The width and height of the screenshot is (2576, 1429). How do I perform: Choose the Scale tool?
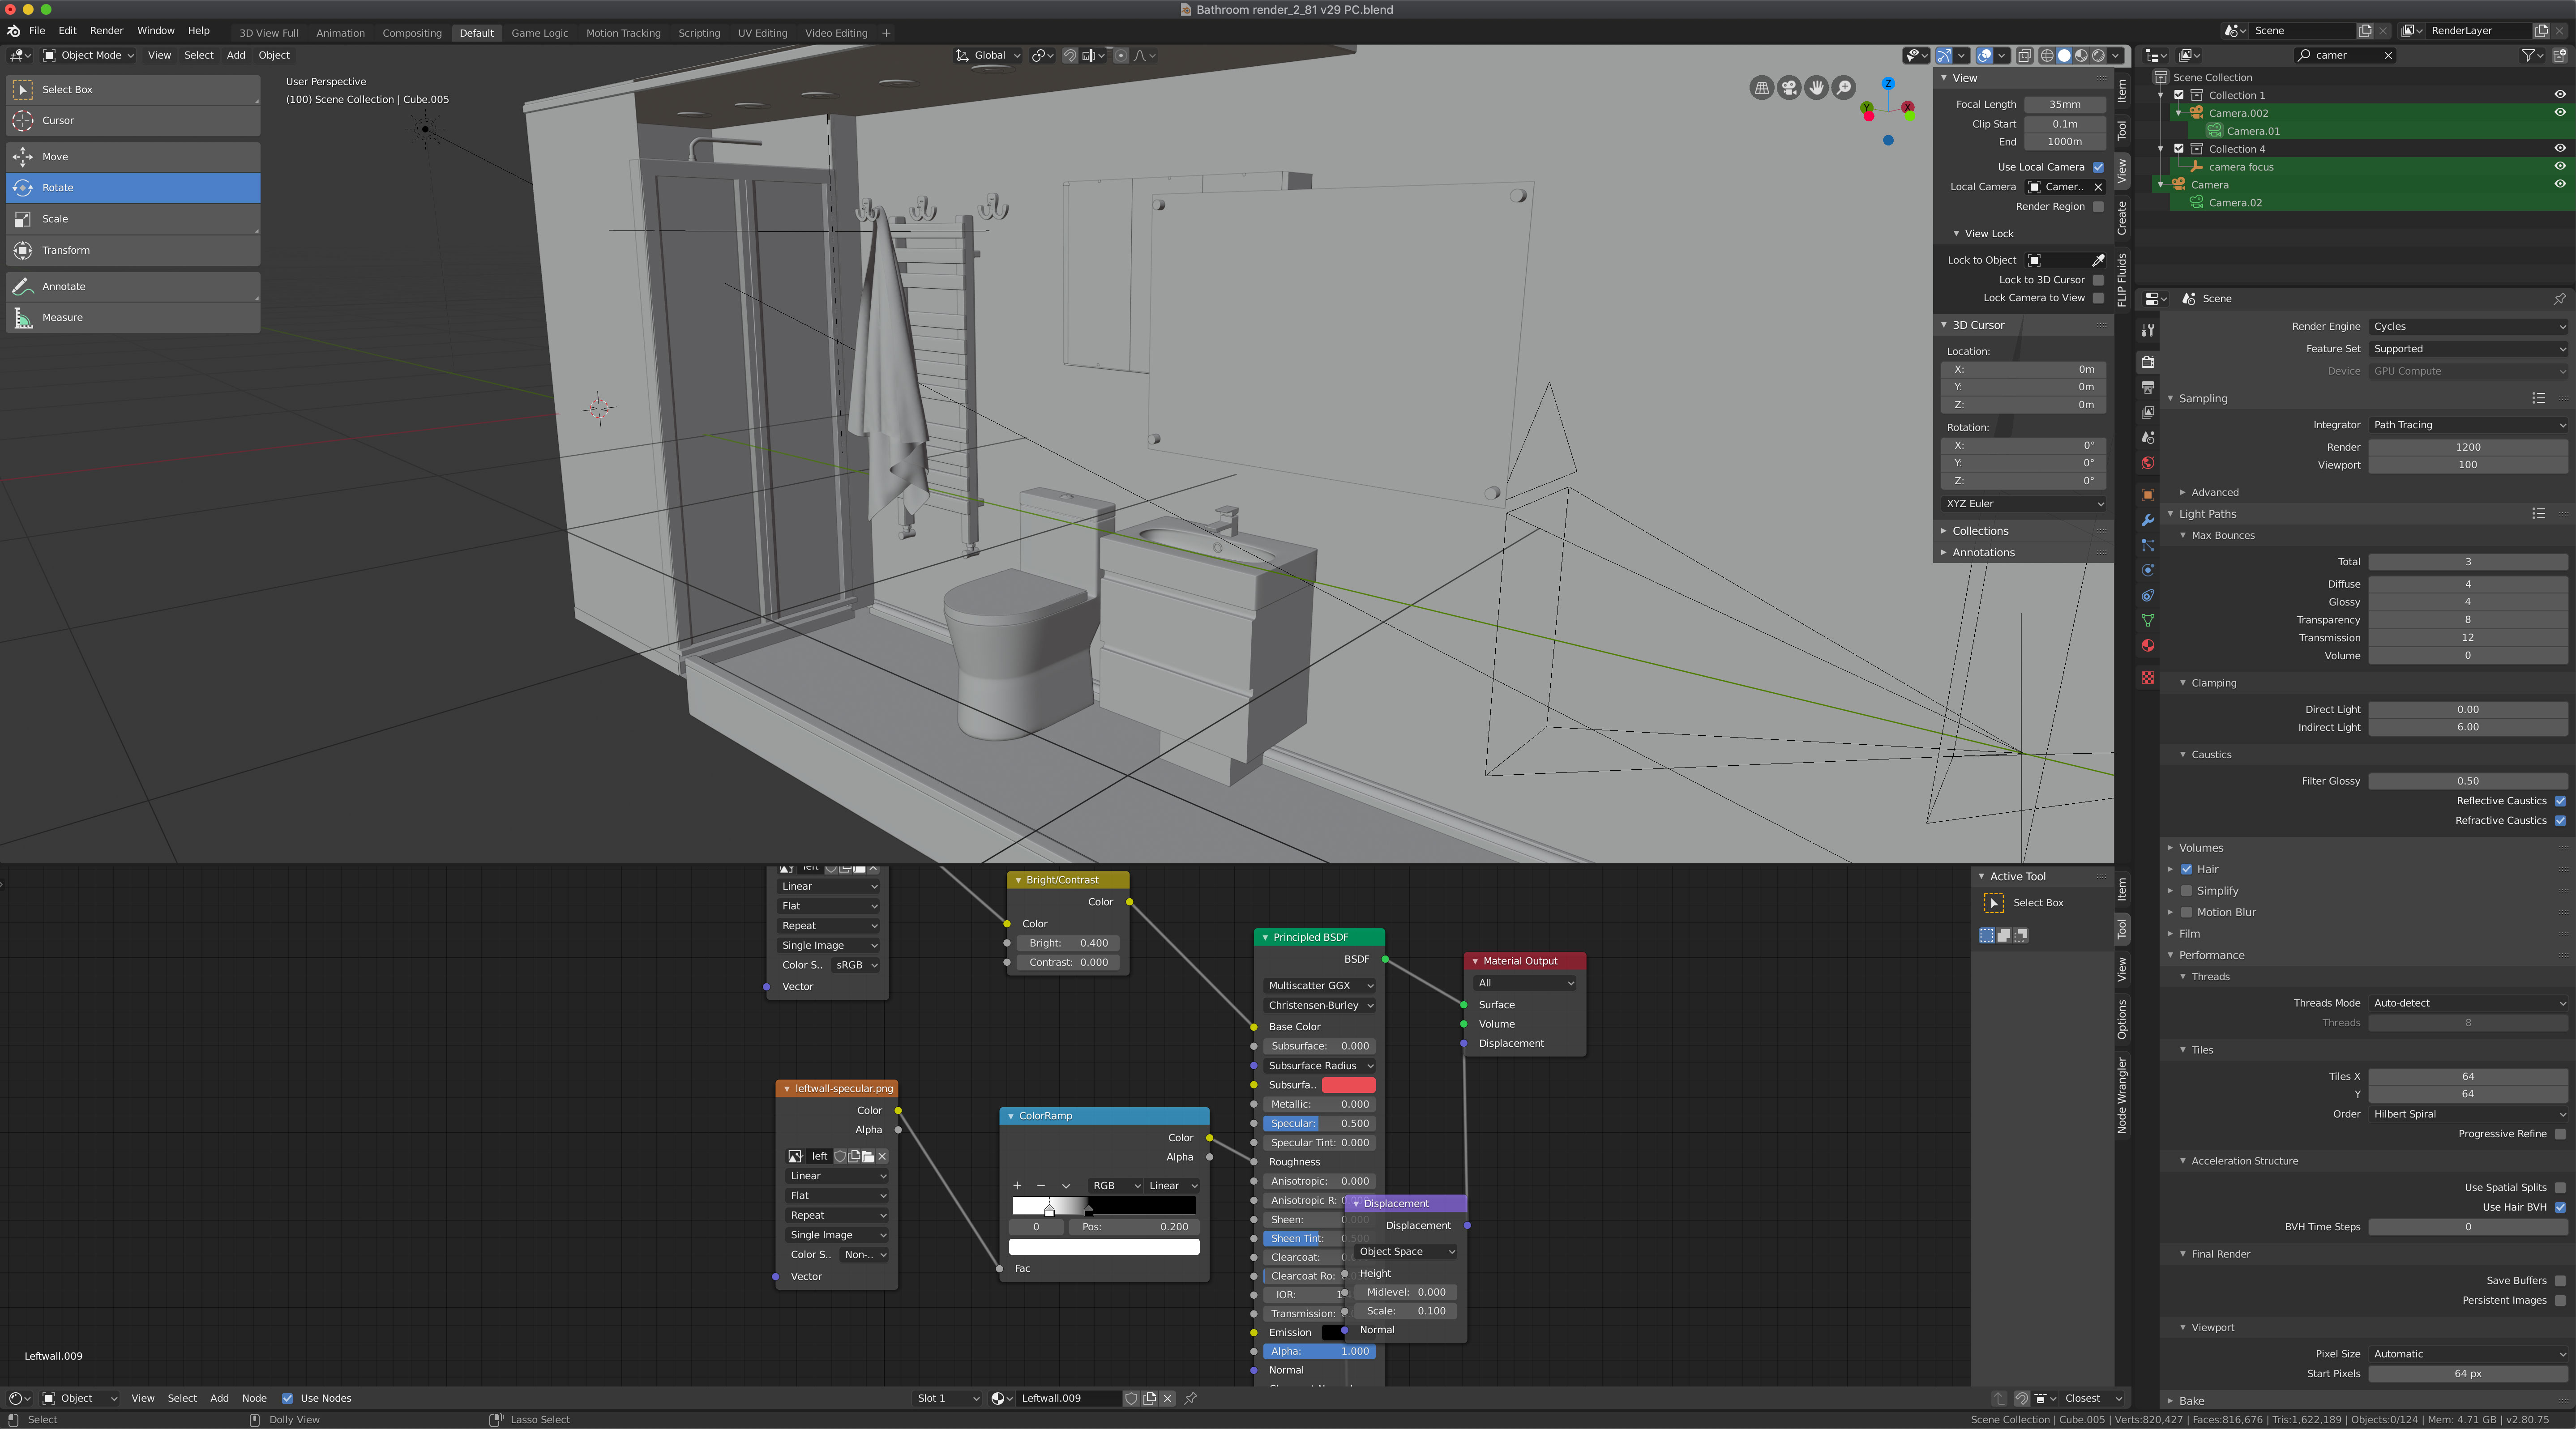[x=133, y=219]
